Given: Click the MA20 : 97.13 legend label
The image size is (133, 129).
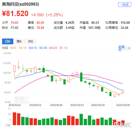Looking at the screenshot, I should [x=58, y=48].
